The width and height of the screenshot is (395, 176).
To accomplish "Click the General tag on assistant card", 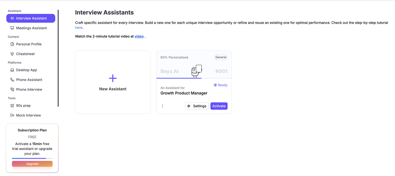I will 221,57.
